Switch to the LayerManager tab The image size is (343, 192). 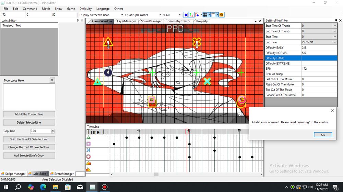point(126,21)
